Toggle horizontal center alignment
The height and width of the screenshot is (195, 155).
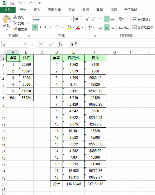(x=107, y=27)
